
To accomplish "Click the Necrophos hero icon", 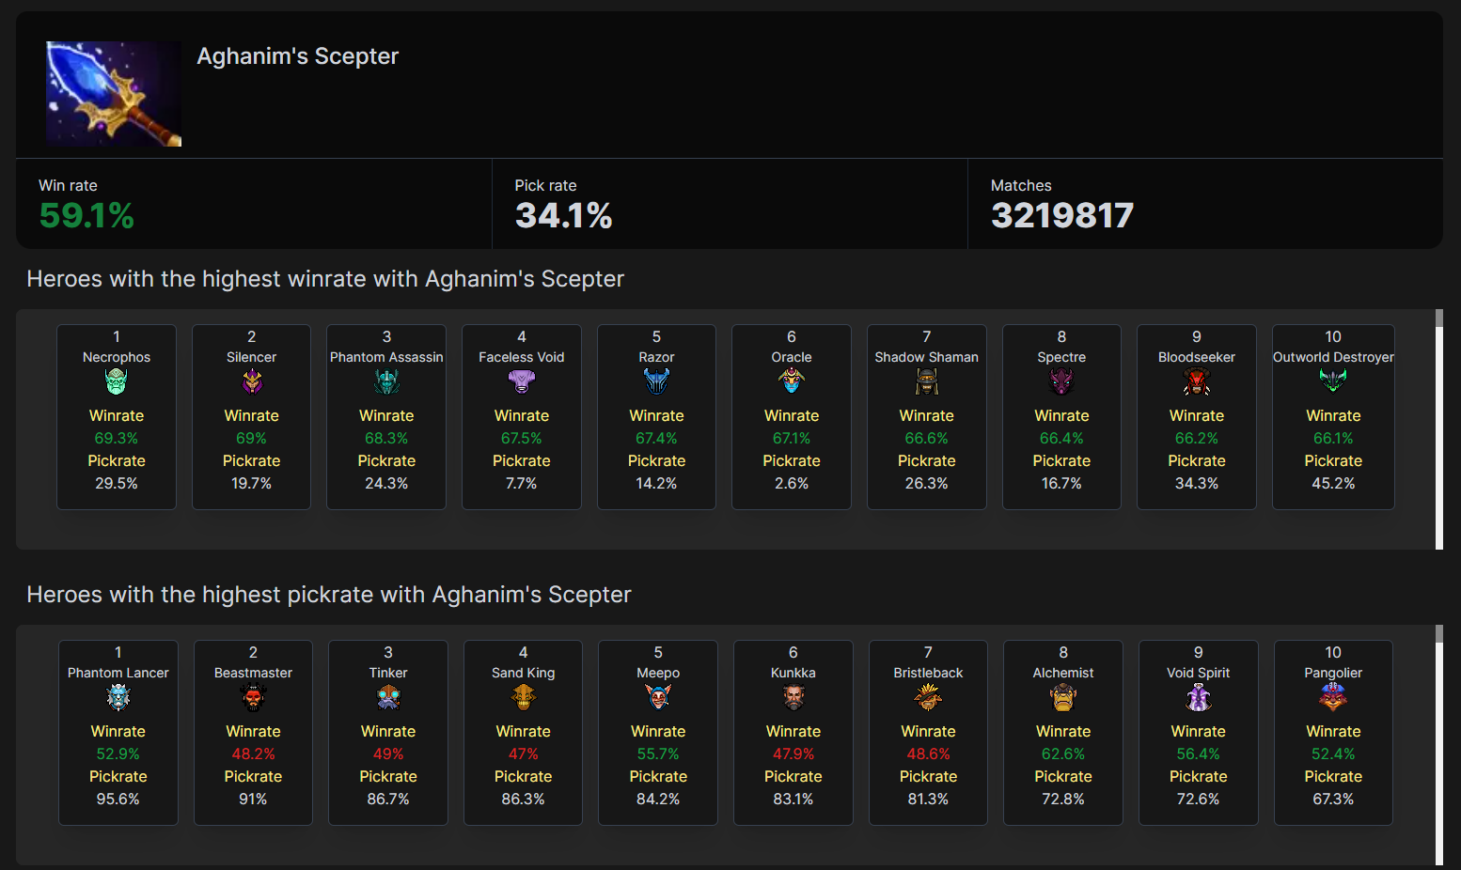I will click(x=117, y=381).
